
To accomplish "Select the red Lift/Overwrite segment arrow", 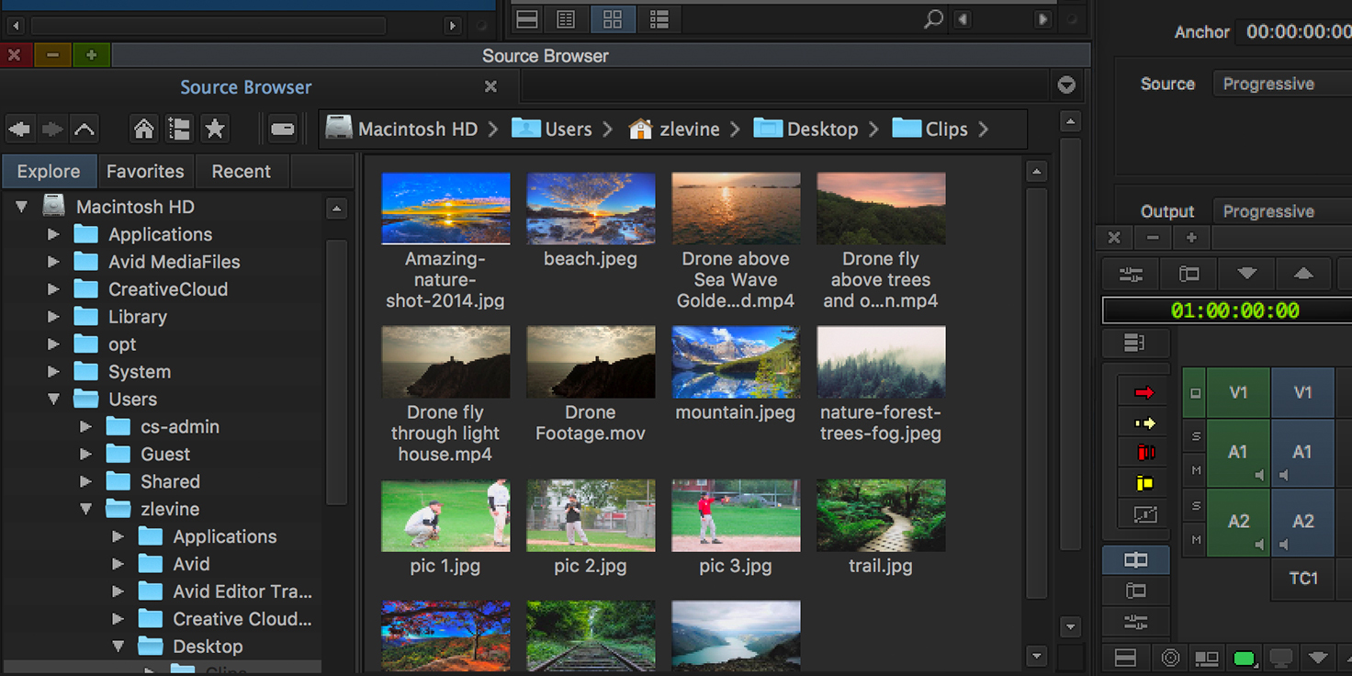I will (1144, 393).
